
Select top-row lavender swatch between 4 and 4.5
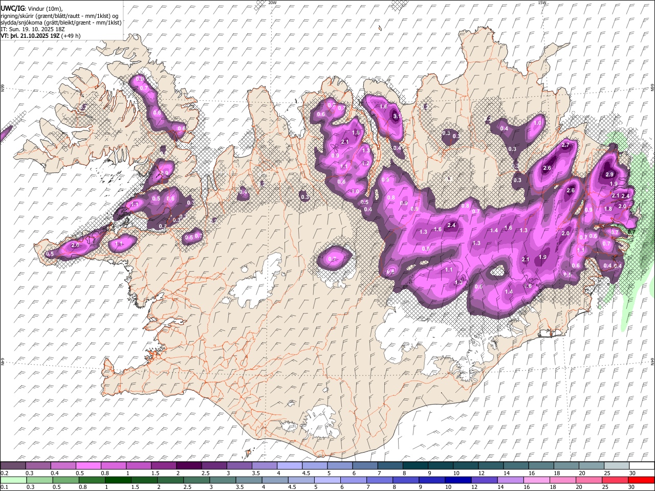(x=289, y=465)
